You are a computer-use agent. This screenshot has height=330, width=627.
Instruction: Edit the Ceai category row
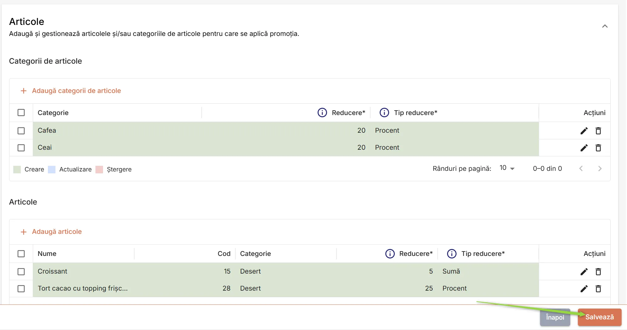pos(584,148)
